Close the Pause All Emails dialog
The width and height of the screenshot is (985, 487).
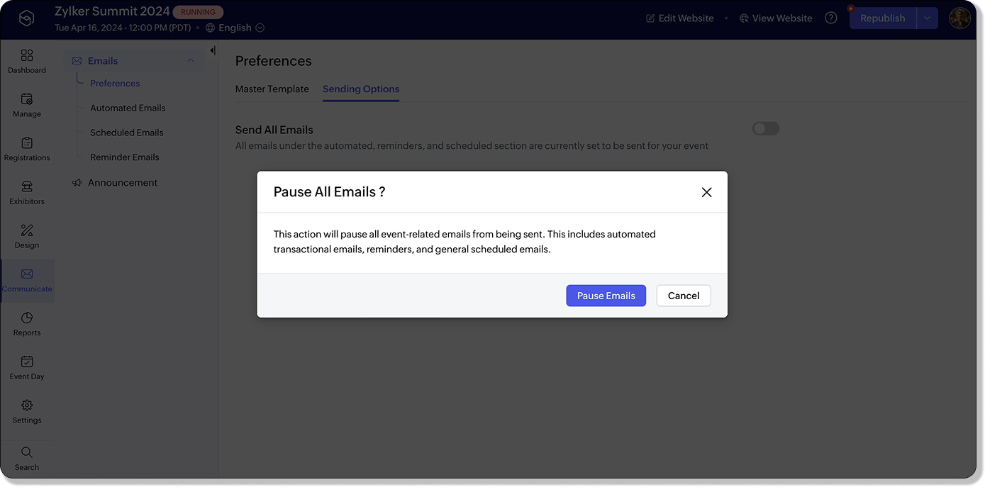pyautogui.click(x=706, y=192)
